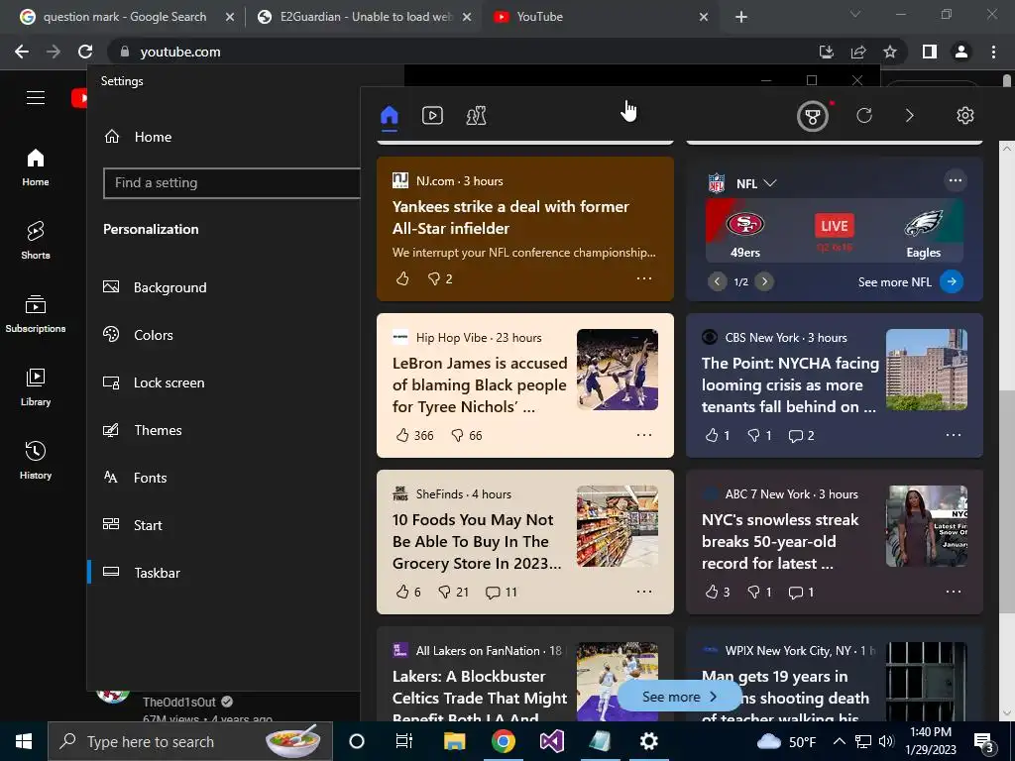1015x761 pixels.
Task: Like the Yankees strike a deal article
Action: [x=402, y=278]
